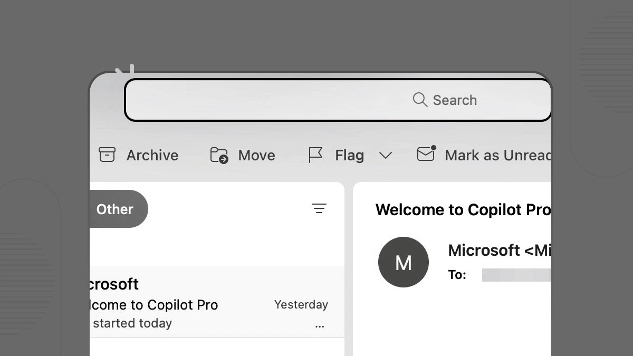This screenshot has height=356, width=633.
Task: Click the Flag icon
Action: 315,155
